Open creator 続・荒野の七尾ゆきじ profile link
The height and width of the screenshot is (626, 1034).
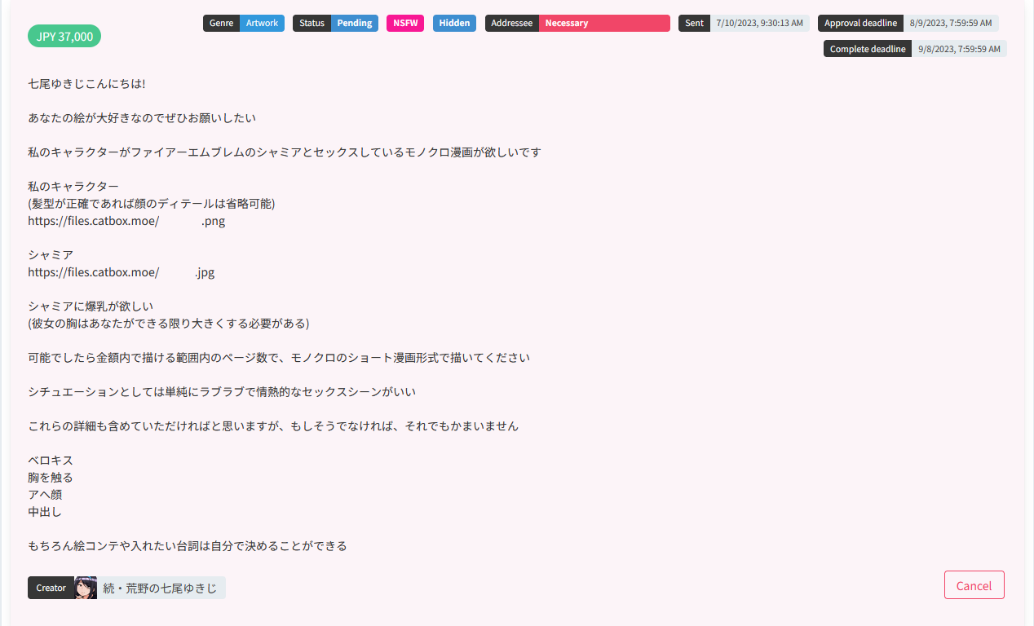161,588
